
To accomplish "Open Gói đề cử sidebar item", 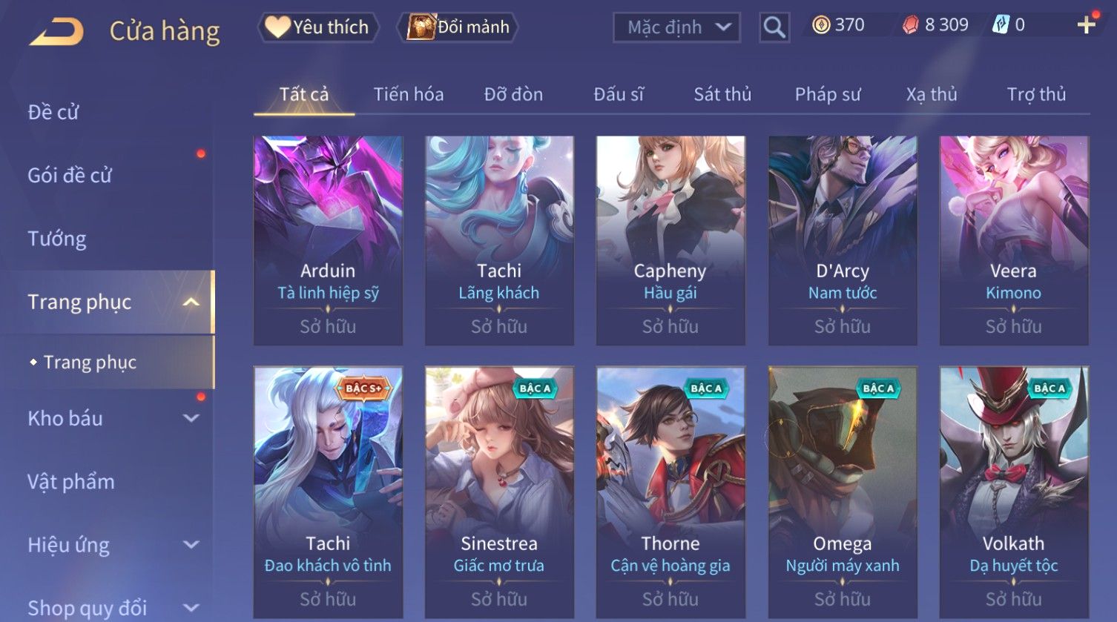I will 70,176.
